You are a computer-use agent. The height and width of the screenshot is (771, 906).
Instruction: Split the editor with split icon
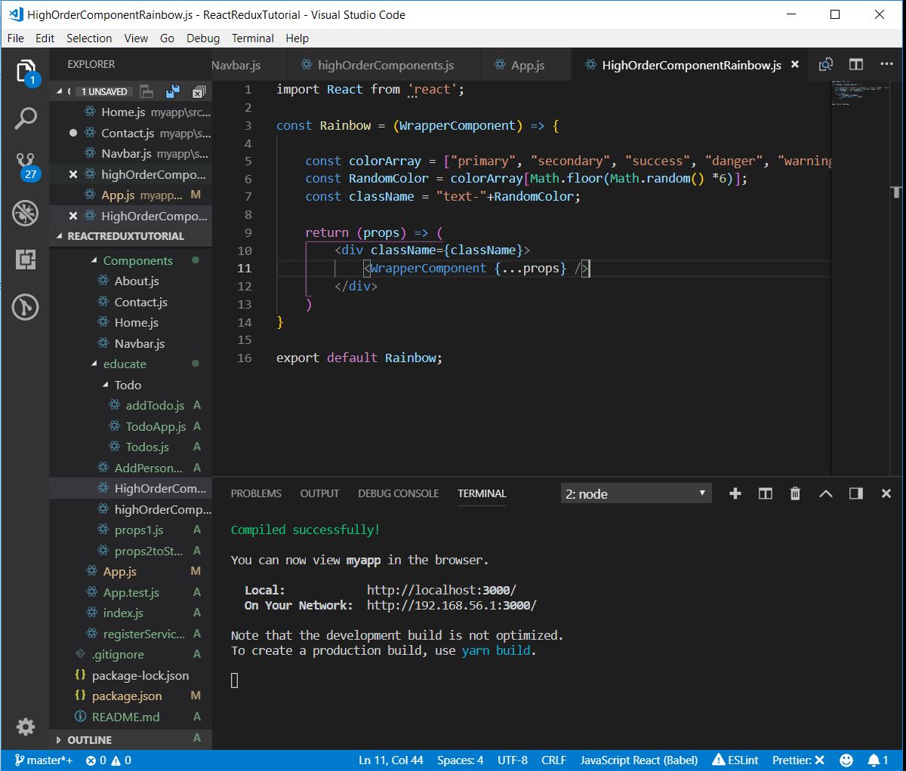point(856,65)
